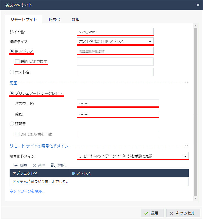Open the ネットワークを除外... link
203x220 pixels.
[27, 191]
